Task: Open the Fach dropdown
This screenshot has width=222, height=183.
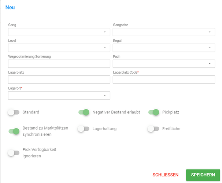Action: coord(164,64)
